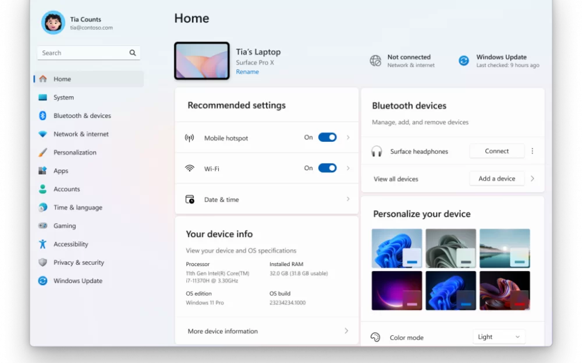Click the Wi-Fi signal icon
This screenshot has width=582, height=363.
[x=190, y=168]
